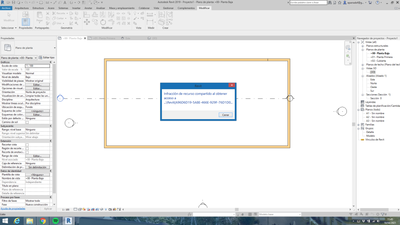The image size is (400, 225).
Task: Click the 2D navigation wheel icon
Action: click(x=348, y=47)
